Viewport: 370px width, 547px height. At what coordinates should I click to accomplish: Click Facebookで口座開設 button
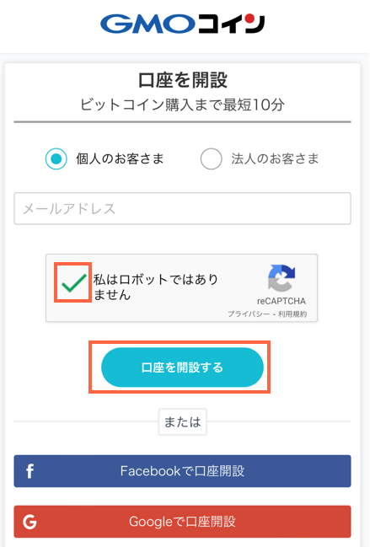(182, 471)
